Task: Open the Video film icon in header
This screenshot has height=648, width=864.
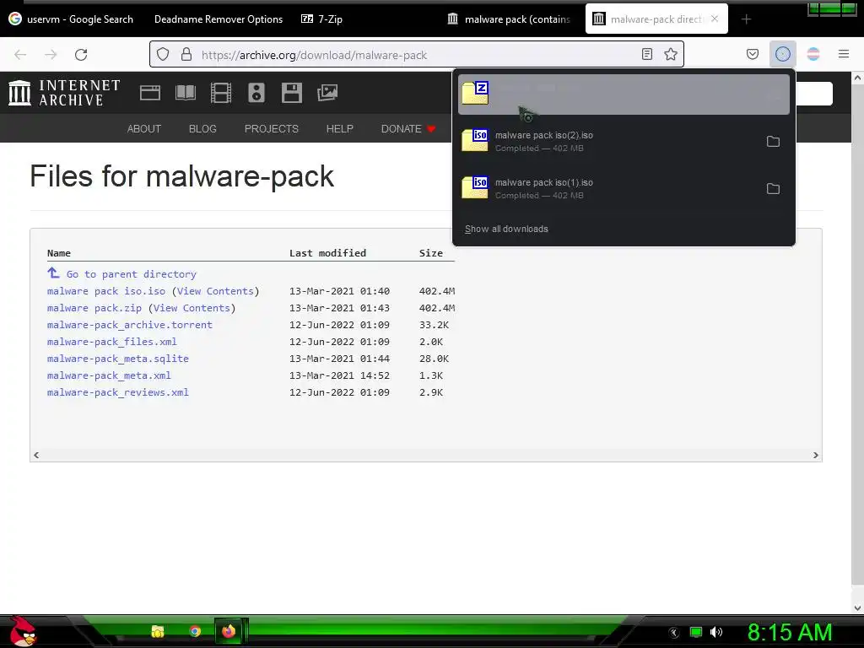Action: tap(221, 93)
